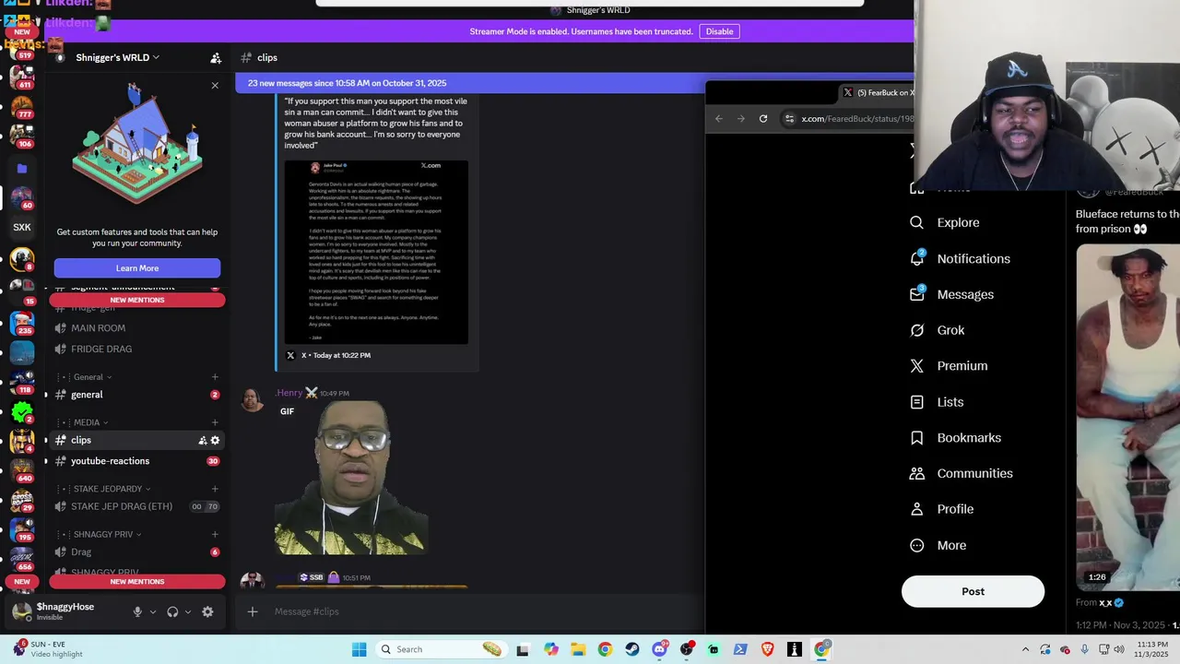This screenshot has height=664, width=1180.
Task: Open Windows Start menu
Action: 360,649
